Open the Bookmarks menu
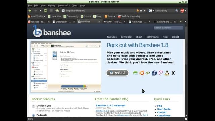215x121 pixels. (63, 6)
